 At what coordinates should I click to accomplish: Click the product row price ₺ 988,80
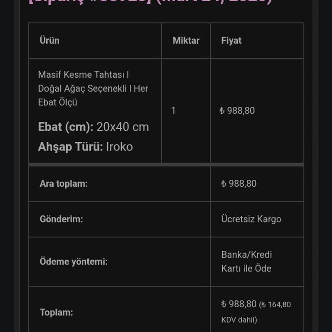point(237,111)
